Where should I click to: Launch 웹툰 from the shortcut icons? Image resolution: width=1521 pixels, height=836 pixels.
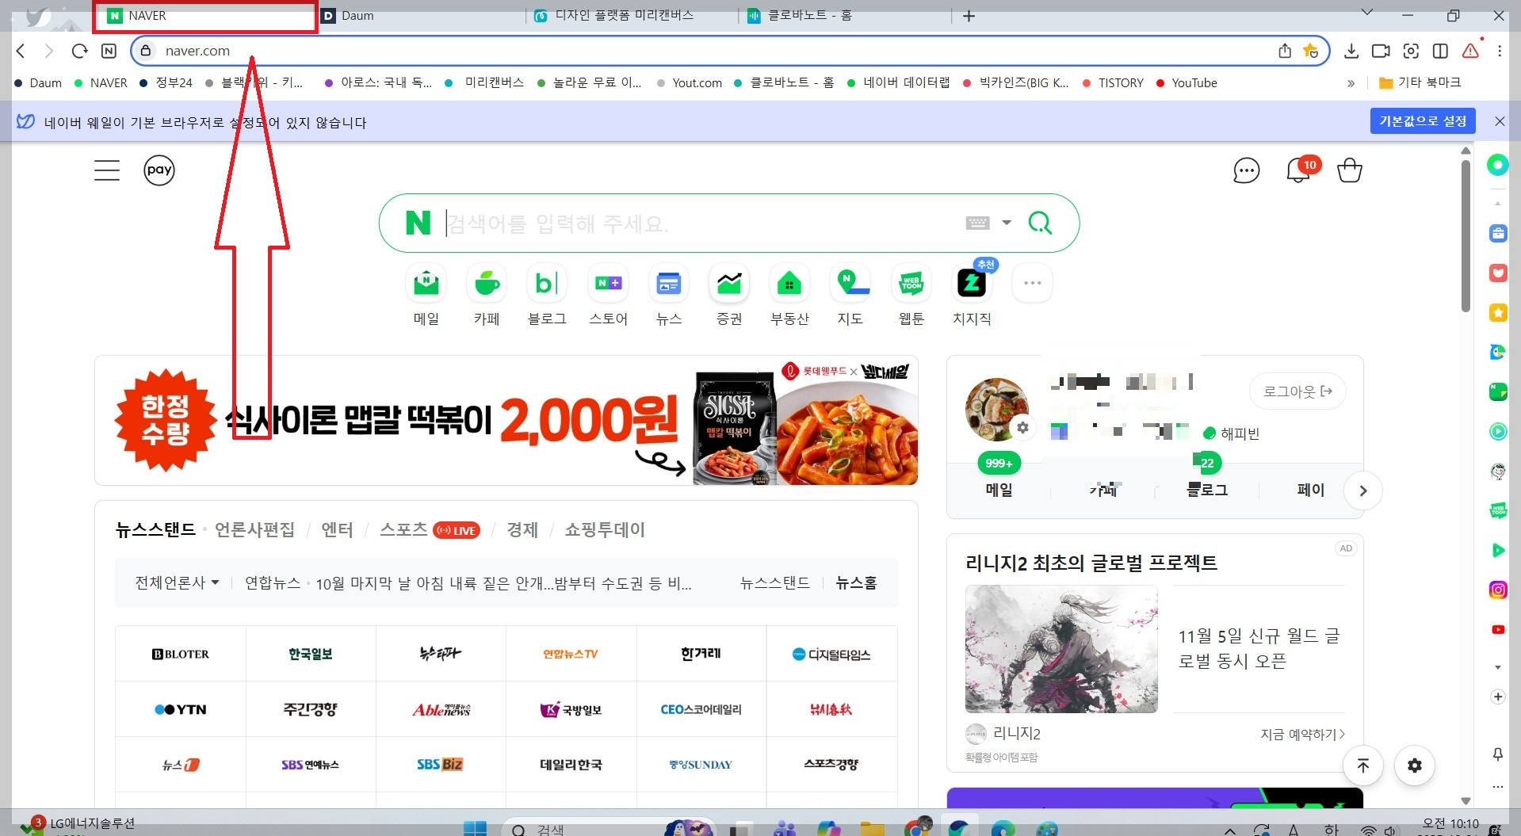(x=911, y=283)
